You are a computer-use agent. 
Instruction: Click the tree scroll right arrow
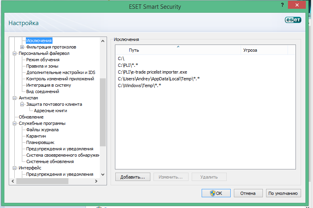pos(96,181)
